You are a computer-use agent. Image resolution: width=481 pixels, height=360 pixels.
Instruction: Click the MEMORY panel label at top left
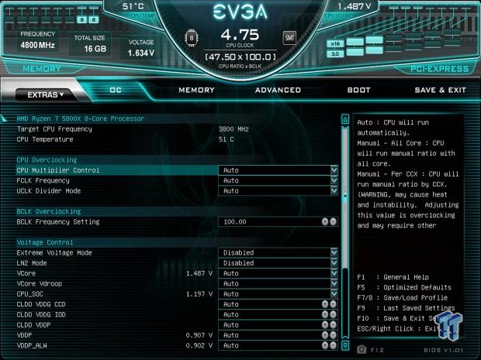point(42,69)
